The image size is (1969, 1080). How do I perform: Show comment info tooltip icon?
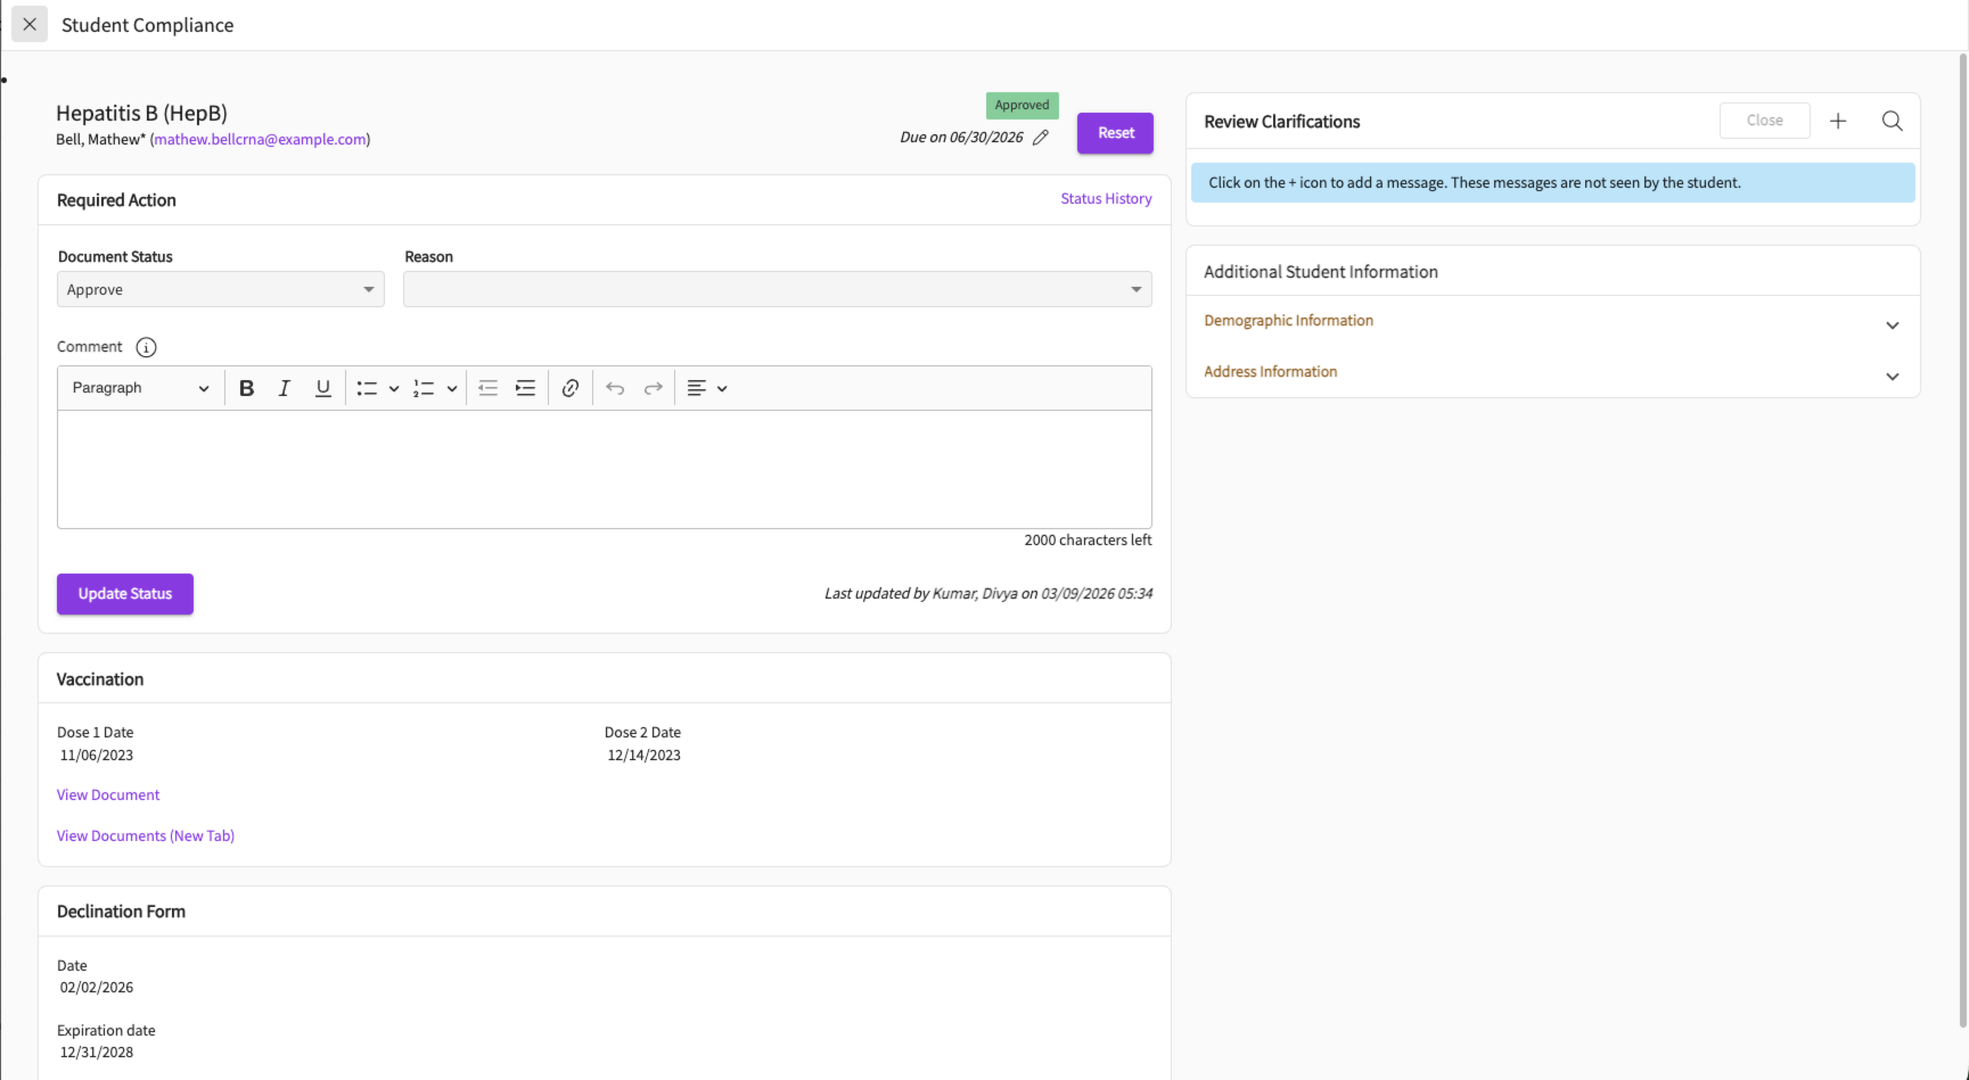(x=146, y=348)
